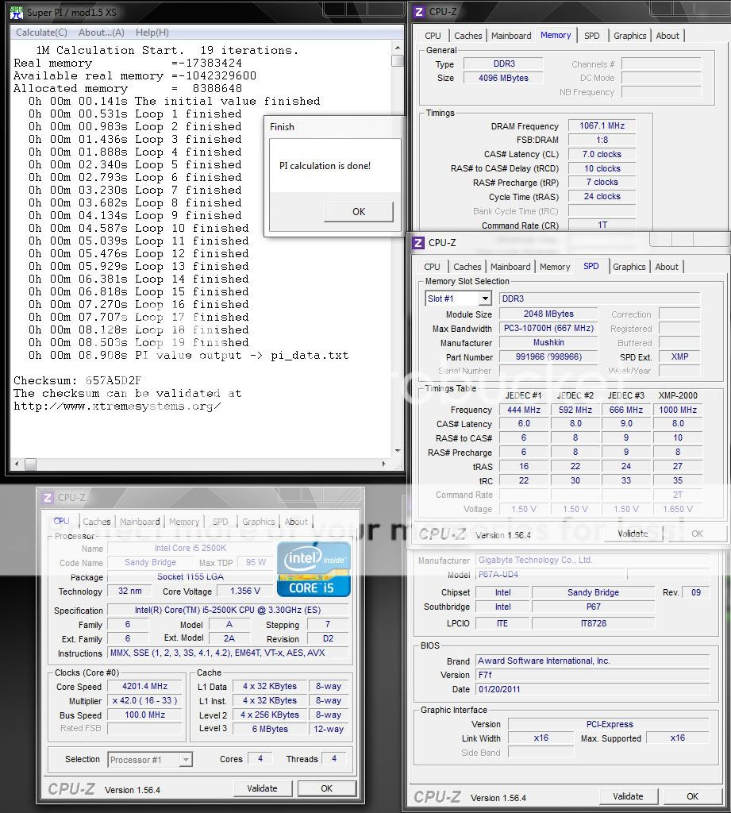Select SPD tab in CPU-Z CPU window
The height and width of the screenshot is (813, 731).
tap(221, 522)
